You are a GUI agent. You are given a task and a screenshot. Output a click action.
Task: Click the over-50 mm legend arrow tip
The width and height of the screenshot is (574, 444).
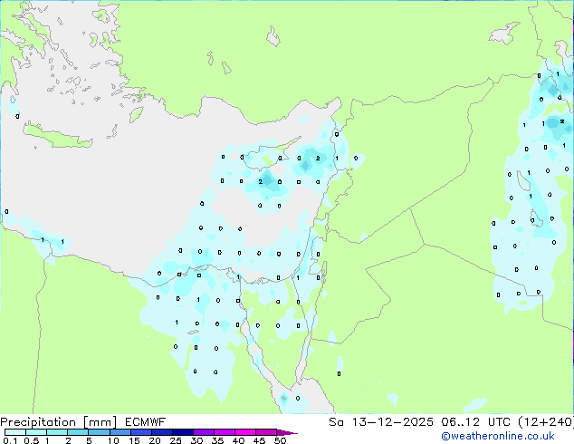tap(287, 432)
